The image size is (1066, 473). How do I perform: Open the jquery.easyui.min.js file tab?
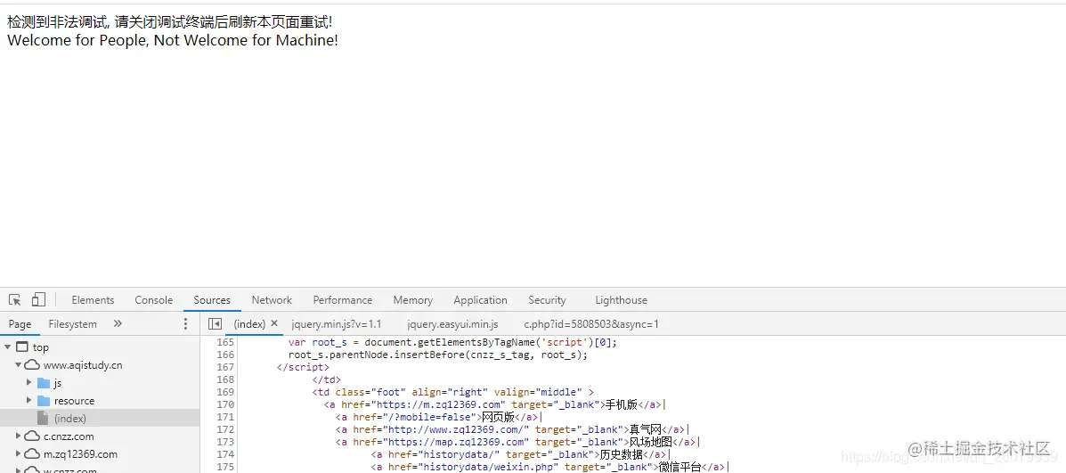[x=452, y=324]
